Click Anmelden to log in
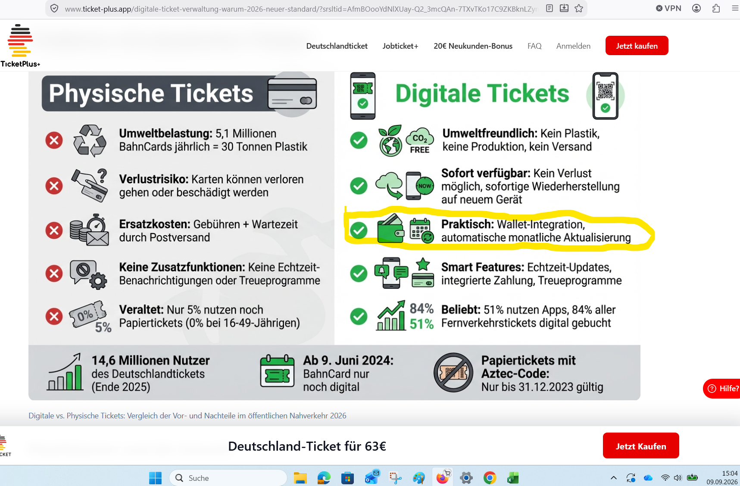 click(573, 46)
